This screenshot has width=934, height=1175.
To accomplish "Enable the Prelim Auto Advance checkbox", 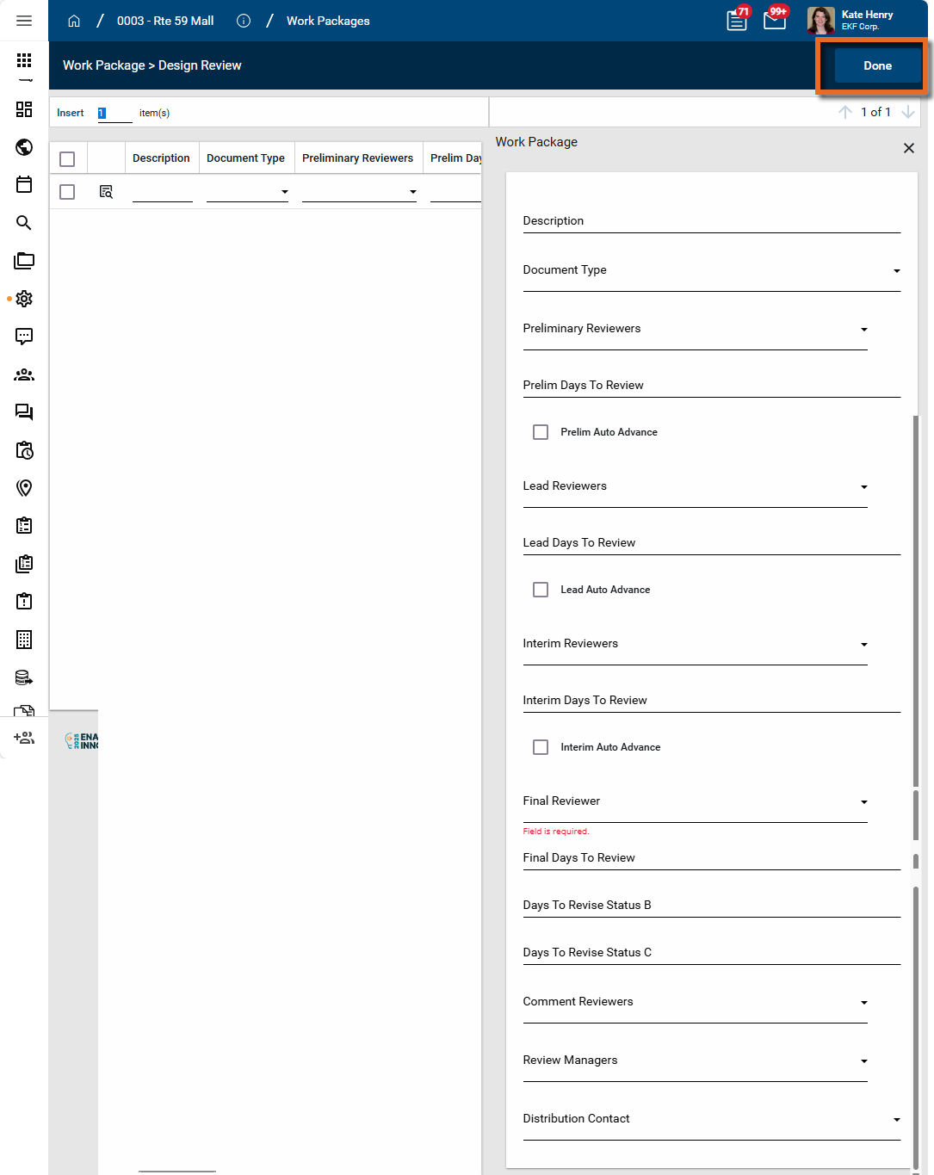I will (541, 432).
